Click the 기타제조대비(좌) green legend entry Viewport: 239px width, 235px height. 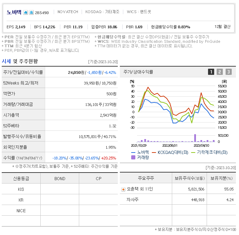tap(209, 152)
